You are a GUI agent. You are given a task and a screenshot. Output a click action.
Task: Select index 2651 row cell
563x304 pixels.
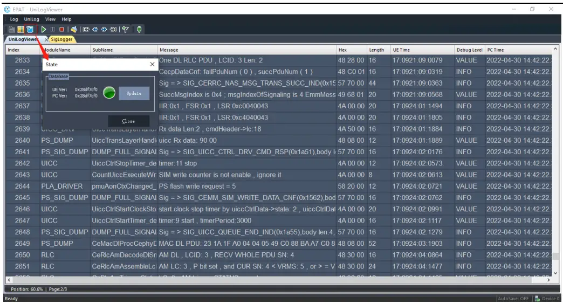click(22, 266)
